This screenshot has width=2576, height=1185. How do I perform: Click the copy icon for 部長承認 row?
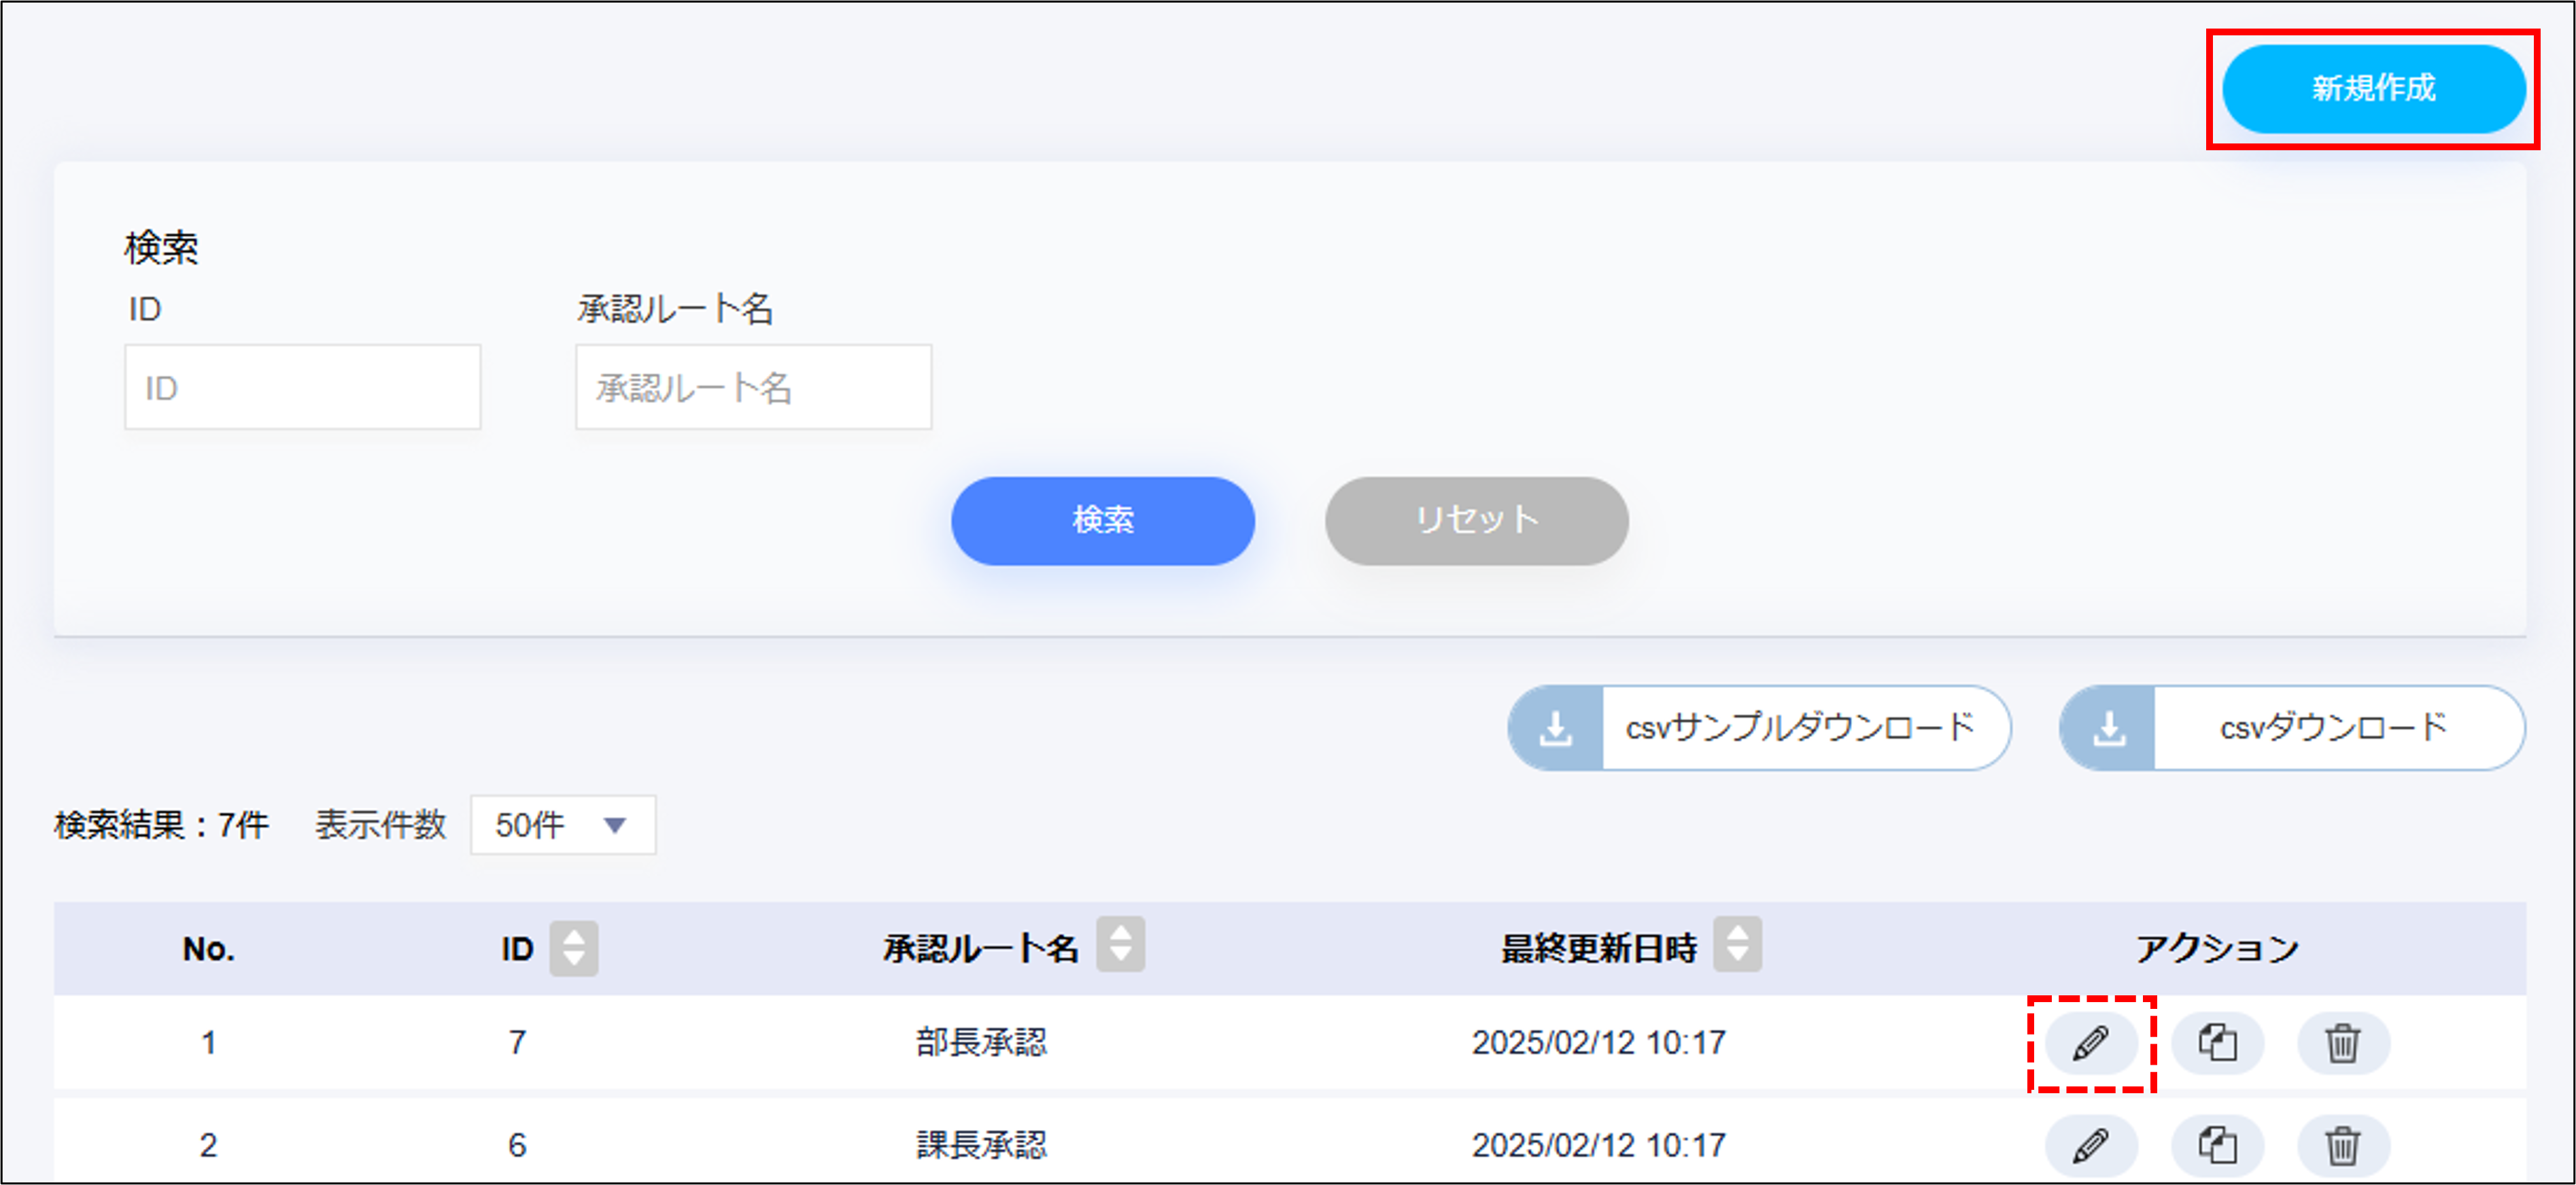(x=2217, y=1043)
